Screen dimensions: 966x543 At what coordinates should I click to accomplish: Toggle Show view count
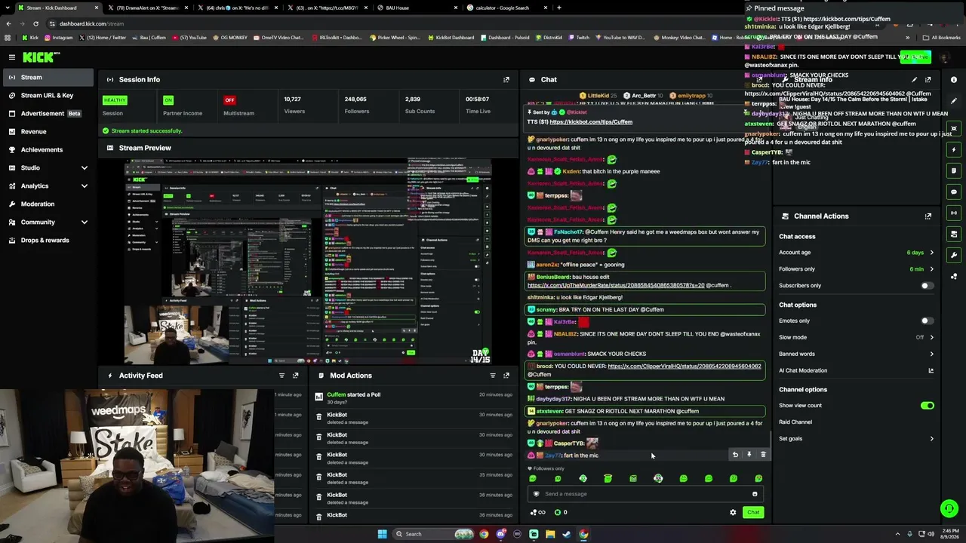point(927,406)
